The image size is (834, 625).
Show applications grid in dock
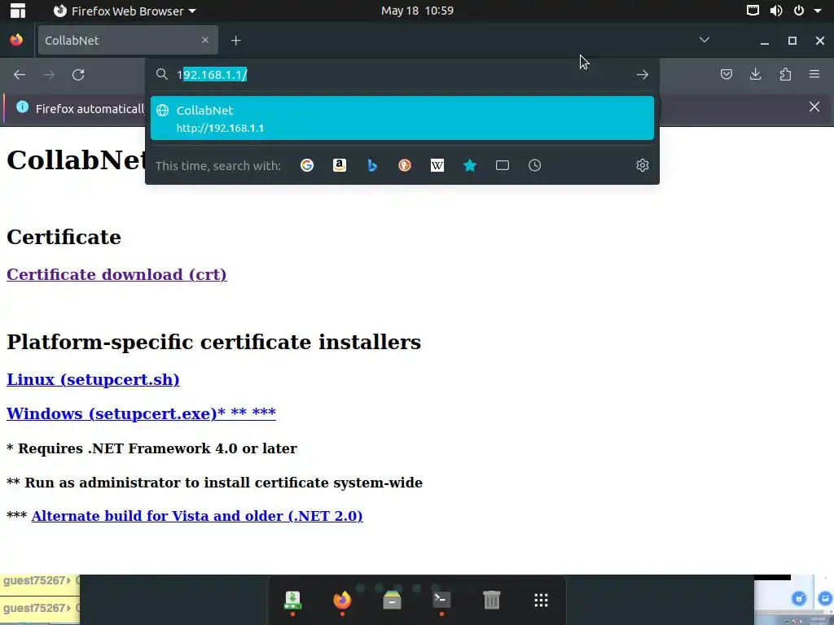[x=541, y=601]
